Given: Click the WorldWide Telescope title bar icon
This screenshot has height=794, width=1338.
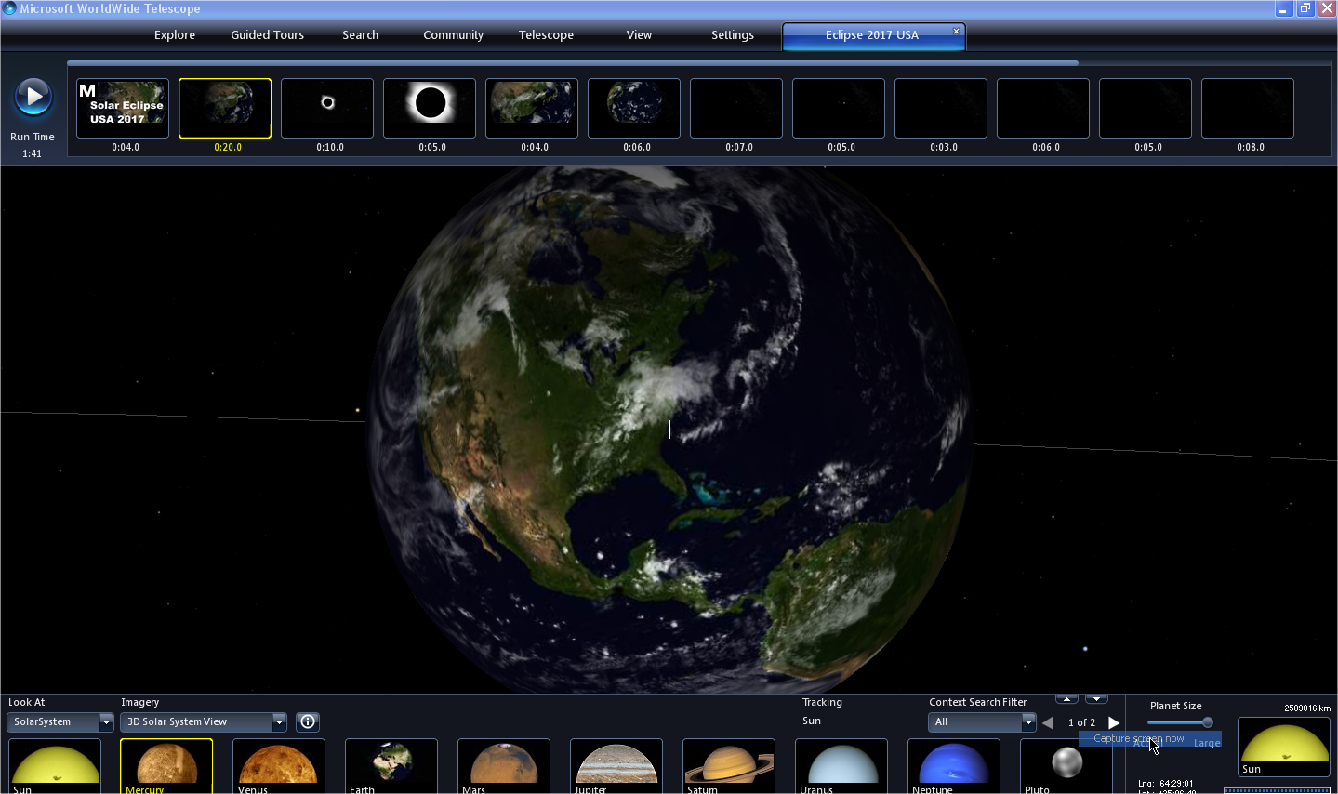Looking at the screenshot, I should coord(9,8).
